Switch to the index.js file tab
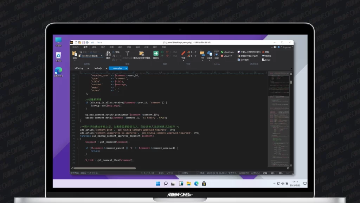Viewport: 360px width, 203px height. (98, 68)
